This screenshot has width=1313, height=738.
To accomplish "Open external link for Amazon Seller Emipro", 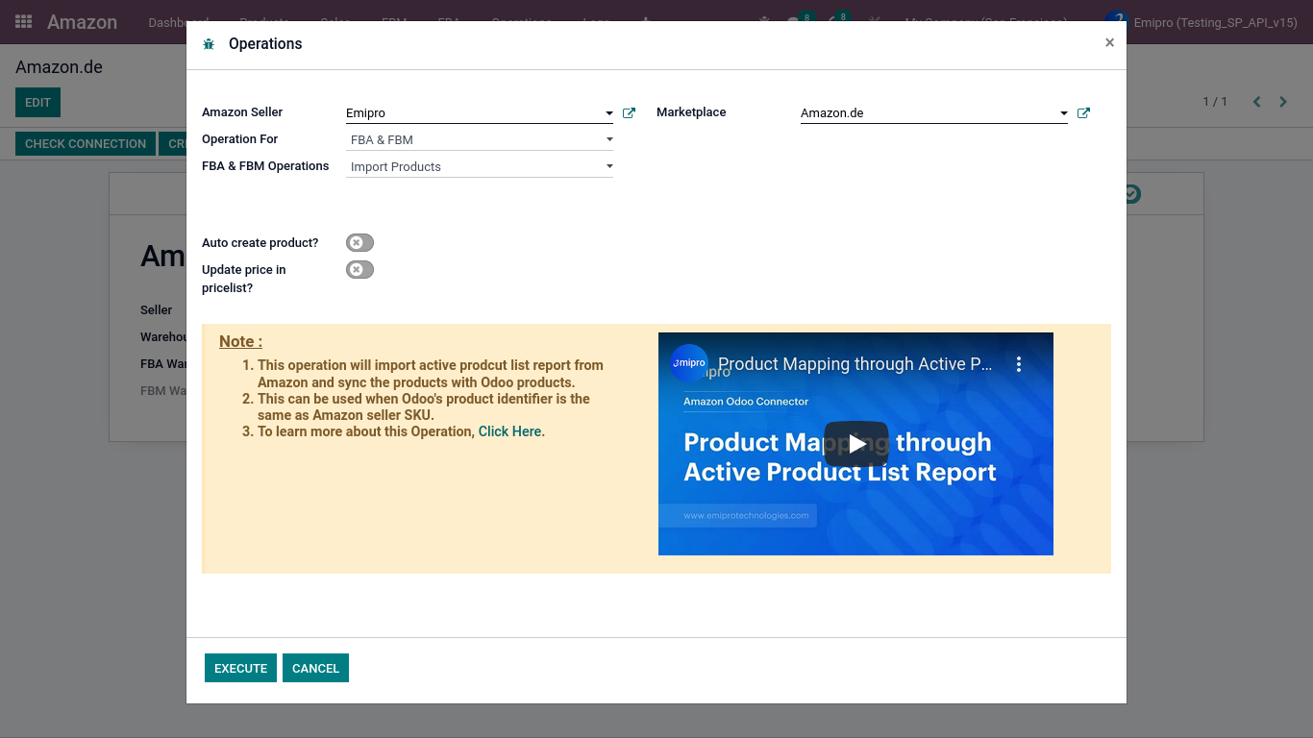I will point(629,113).
